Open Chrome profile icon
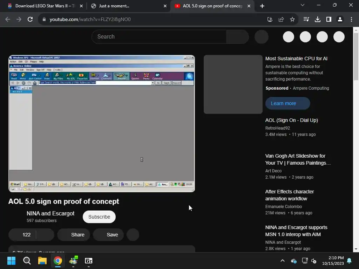Viewport: 359px width, 269px height. coord(340,20)
